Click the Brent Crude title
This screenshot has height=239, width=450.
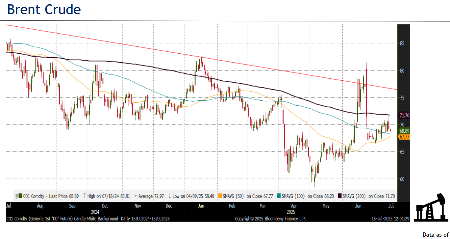44,10
